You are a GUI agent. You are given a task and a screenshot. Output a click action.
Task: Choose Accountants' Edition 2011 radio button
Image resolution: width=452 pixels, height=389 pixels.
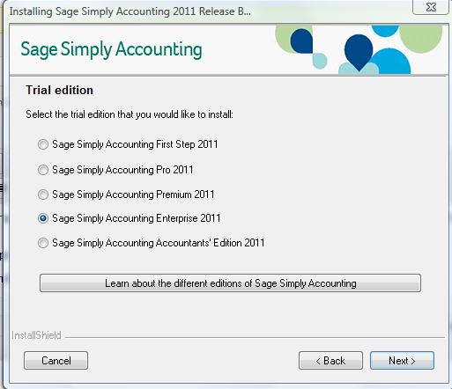click(x=43, y=243)
